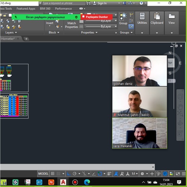Expand the Layers panel dropdown
Image resolution: width=187 pixels, height=187 pixels.
[11, 33]
